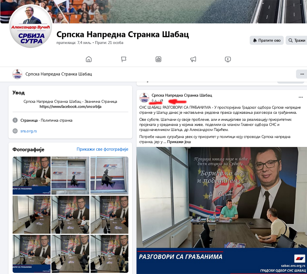
Task: Click the Политичка странка category text
Action: 56,120
